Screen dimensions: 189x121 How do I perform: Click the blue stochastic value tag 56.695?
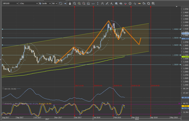[185, 108]
